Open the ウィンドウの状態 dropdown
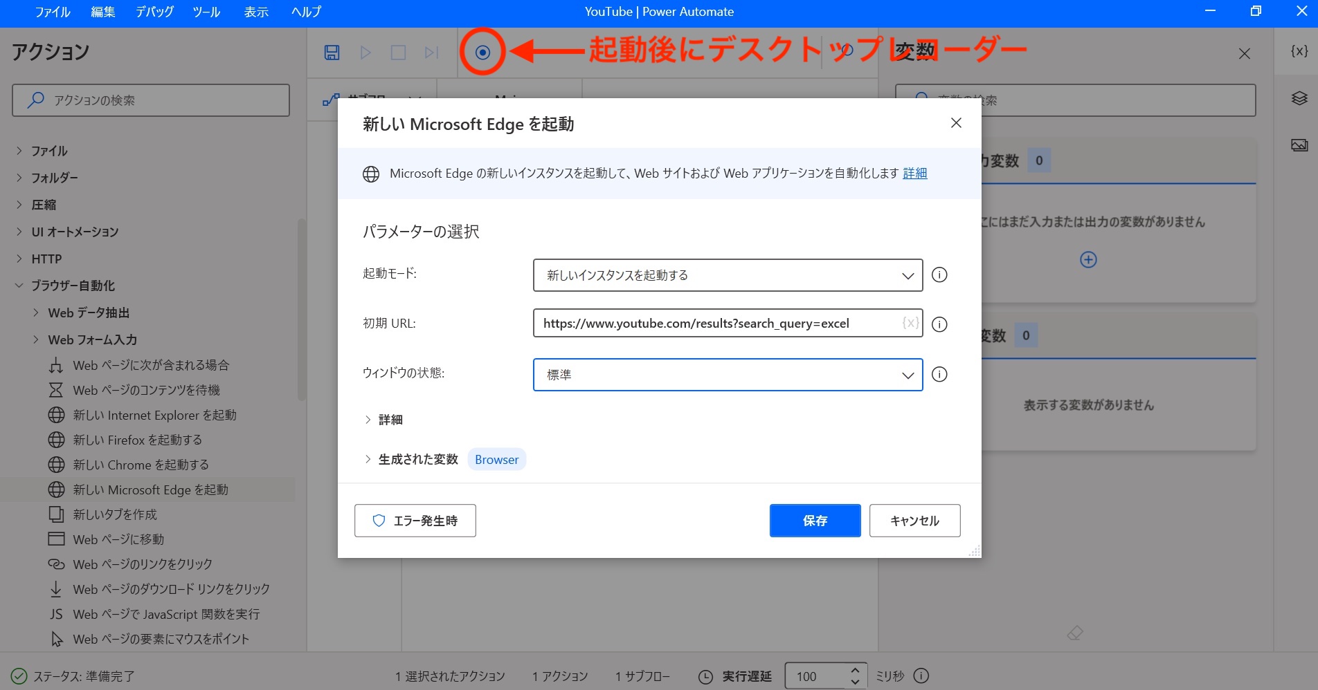 click(728, 374)
